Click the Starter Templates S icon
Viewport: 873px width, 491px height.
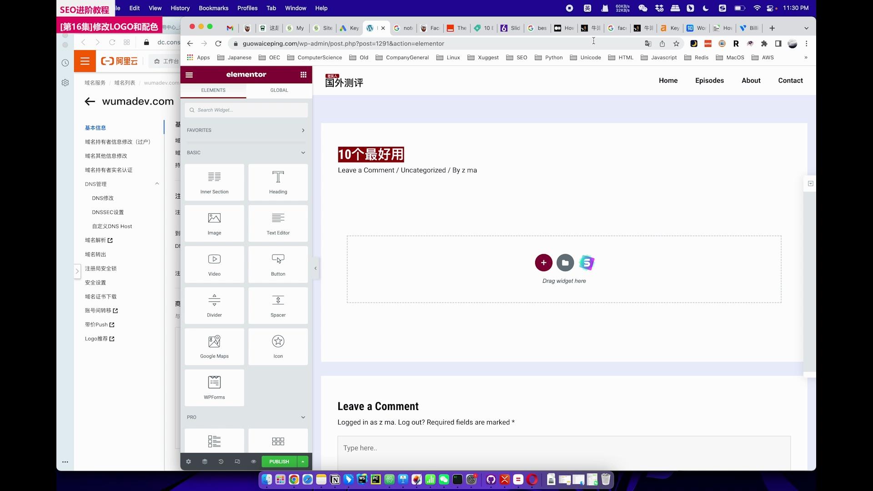587,263
